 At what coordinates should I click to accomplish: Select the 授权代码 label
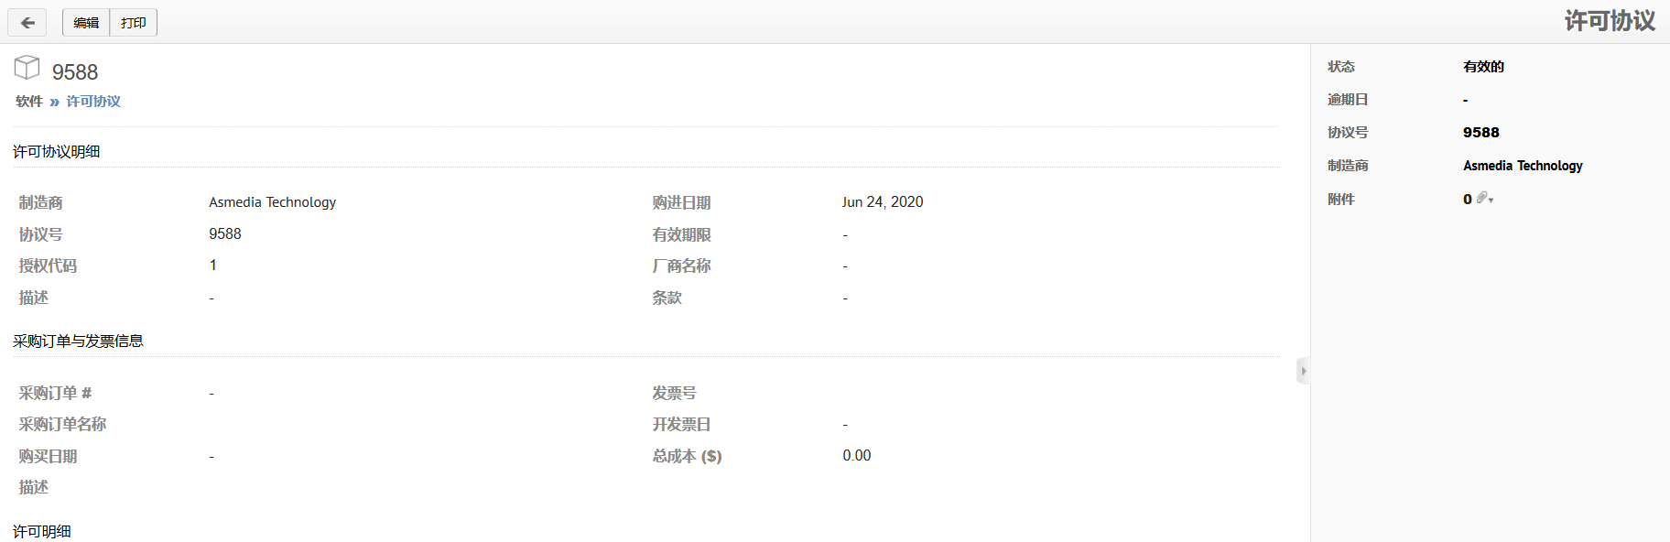(x=48, y=266)
